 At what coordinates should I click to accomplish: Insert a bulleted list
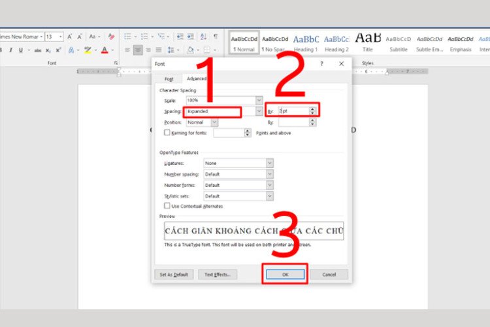pyautogui.click(x=127, y=37)
